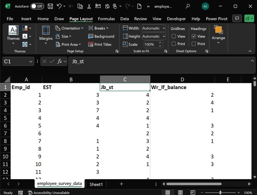This screenshot has width=257, height=195.
Task: Open theme Colors palette
Action: (27, 28)
